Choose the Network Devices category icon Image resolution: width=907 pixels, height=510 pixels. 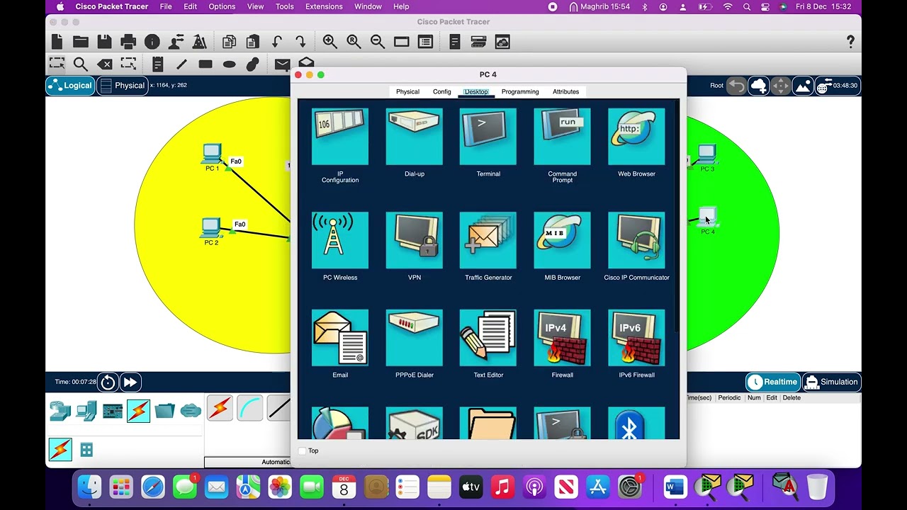(x=60, y=411)
